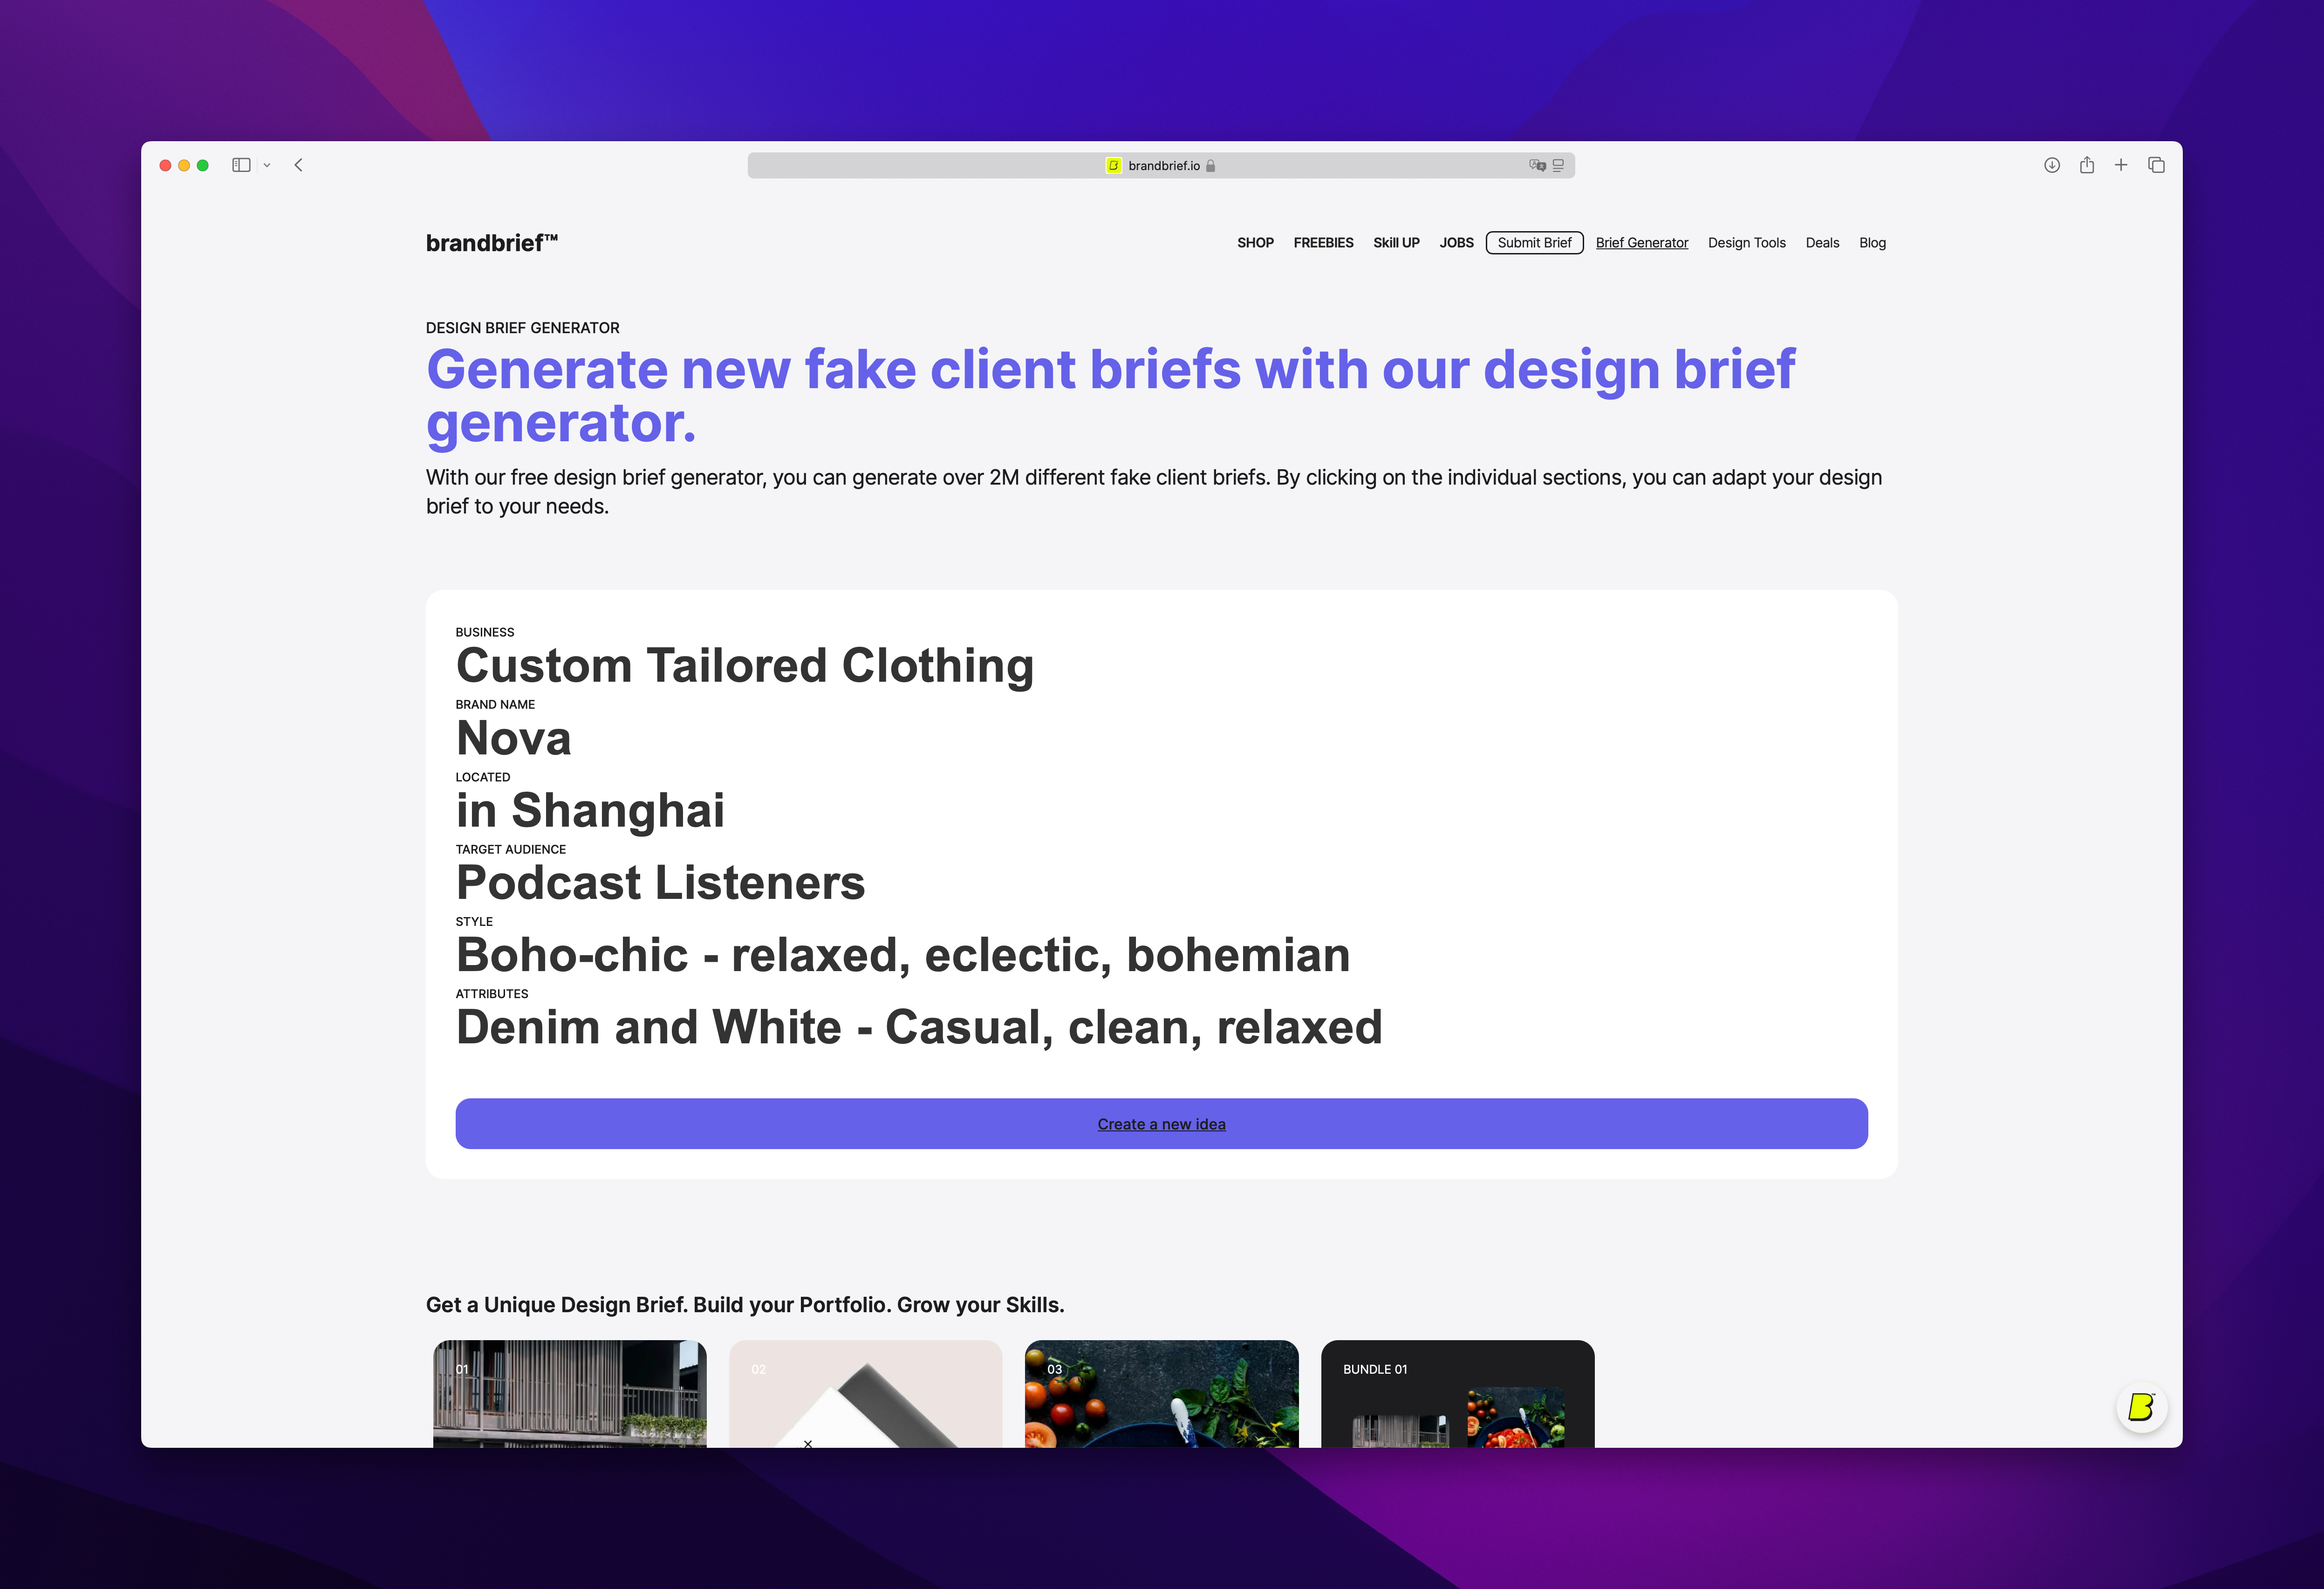This screenshot has width=2324, height=1589.
Task: Maximize Safari with the green button
Action: tap(203, 165)
